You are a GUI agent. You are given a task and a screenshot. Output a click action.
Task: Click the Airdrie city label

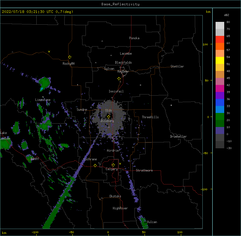[113, 151]
